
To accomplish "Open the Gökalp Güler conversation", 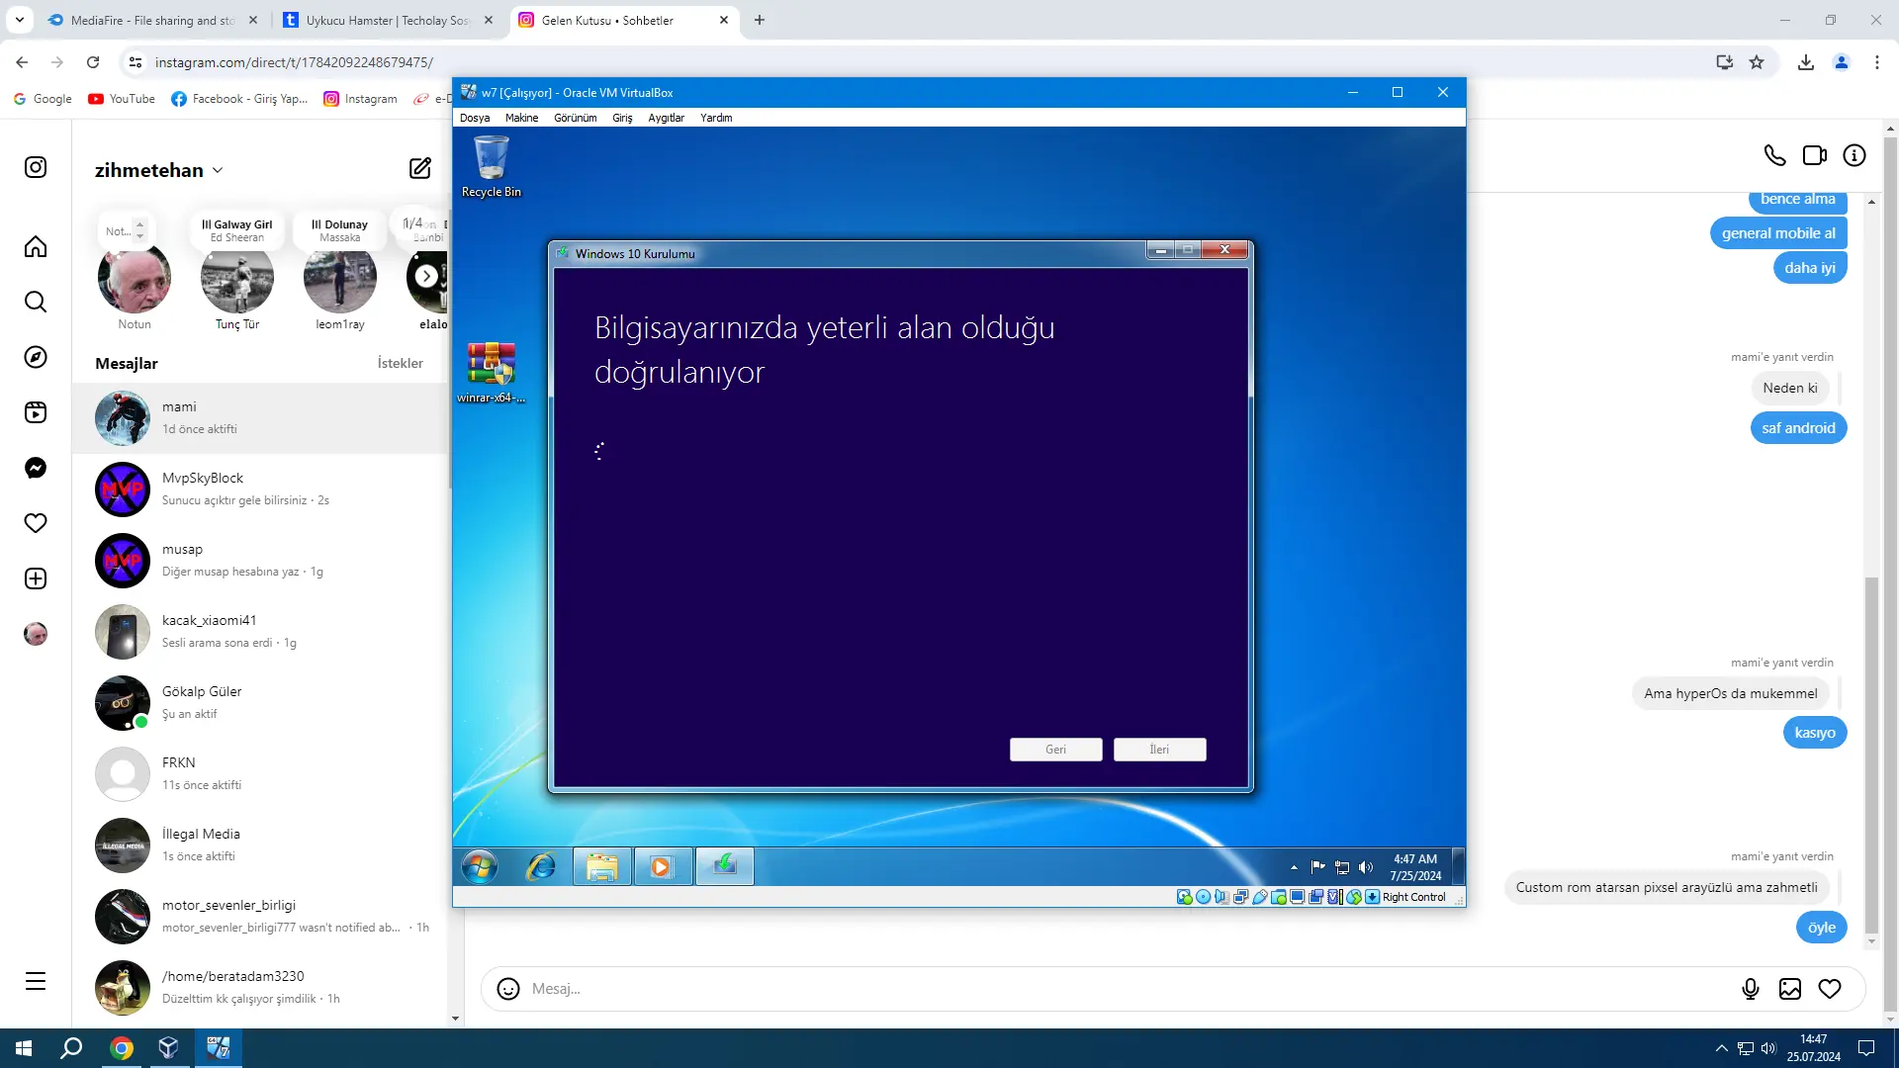I will click(261, 703).
